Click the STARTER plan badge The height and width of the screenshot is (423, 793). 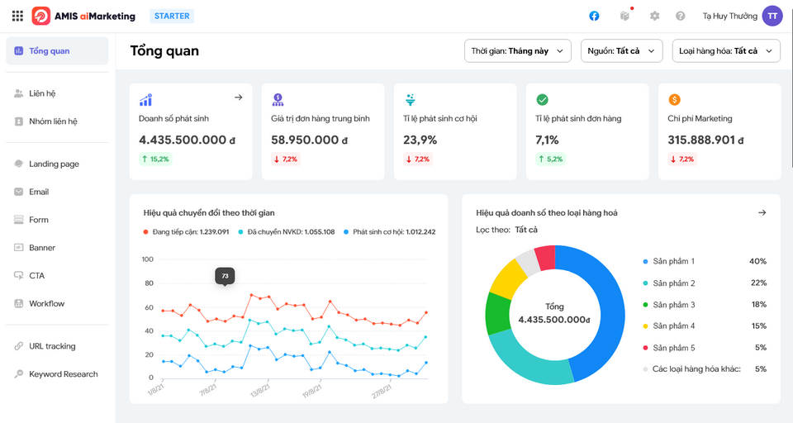click(172, 16)
